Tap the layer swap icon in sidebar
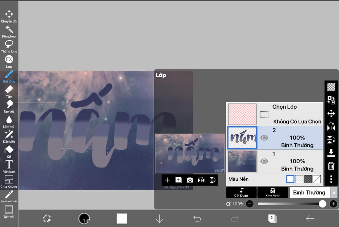The image size is (339, 227). click(331, 100)
